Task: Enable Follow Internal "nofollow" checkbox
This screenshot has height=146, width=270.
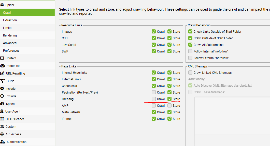Action: (190, 51)
